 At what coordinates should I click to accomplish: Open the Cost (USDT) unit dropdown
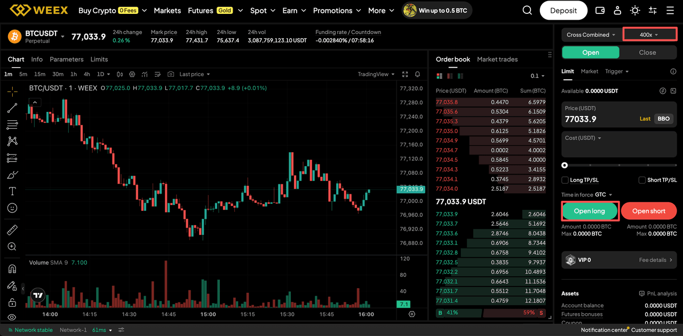(x=583, y=138)
